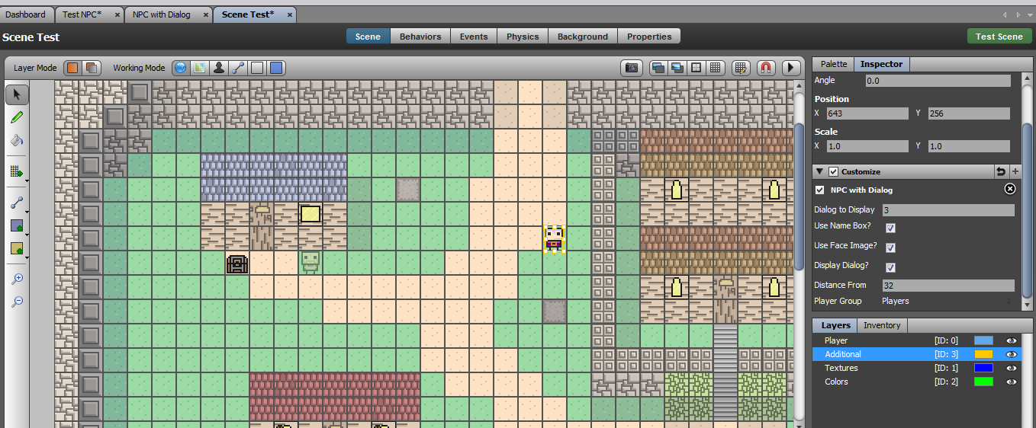Select the arrow selection tool
This screenshot has height=428, width=1036.
17,94
